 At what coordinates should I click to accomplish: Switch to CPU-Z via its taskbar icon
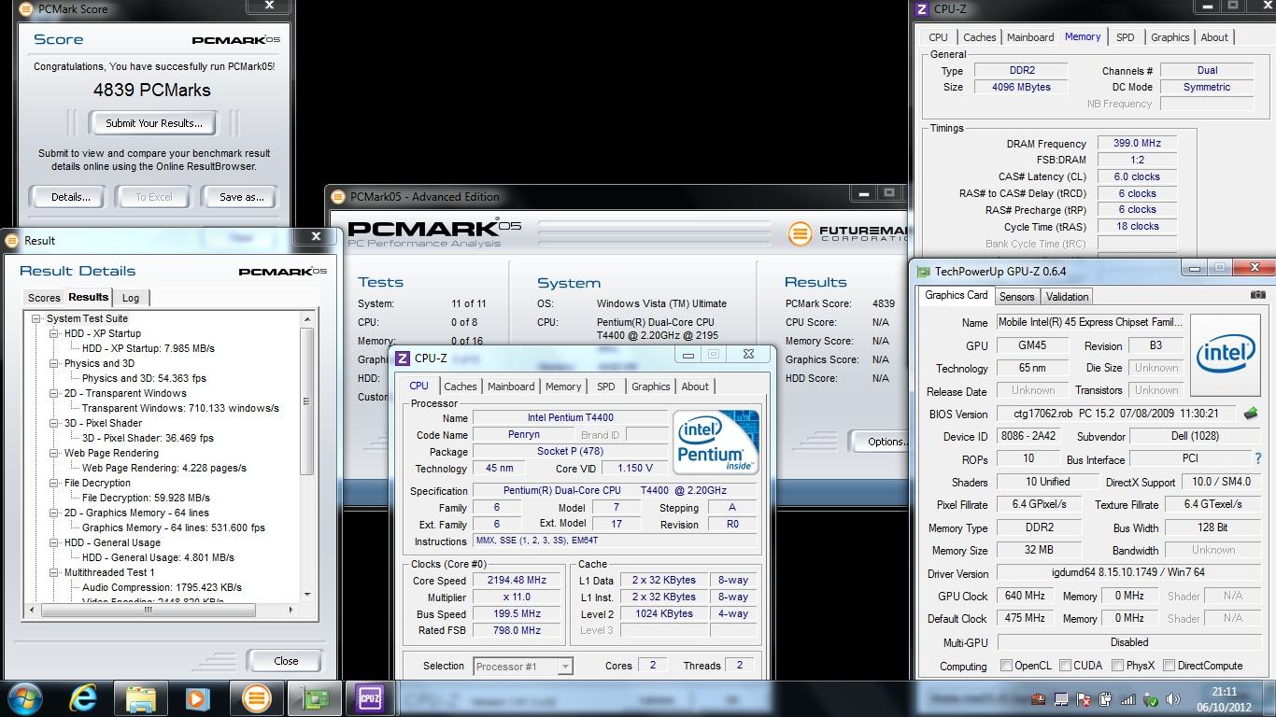coord(371,698)
